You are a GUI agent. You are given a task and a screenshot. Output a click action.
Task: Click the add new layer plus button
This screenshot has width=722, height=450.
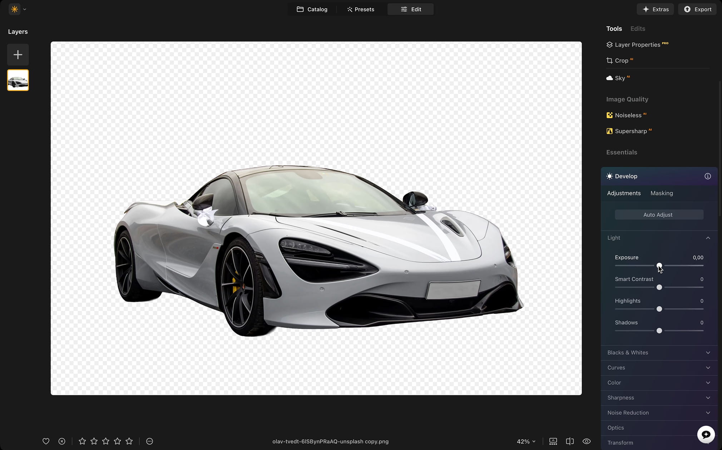click(18, 55)
